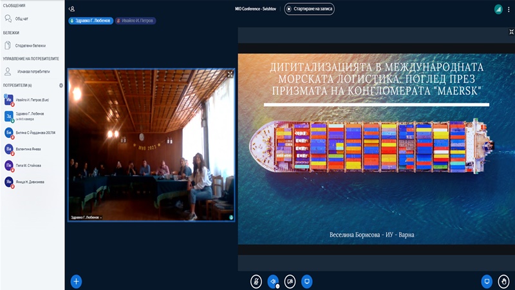Click name Биляна С Йорданова 201704
The width and height of the screenshot is (515, 290).
pos(35,133)
